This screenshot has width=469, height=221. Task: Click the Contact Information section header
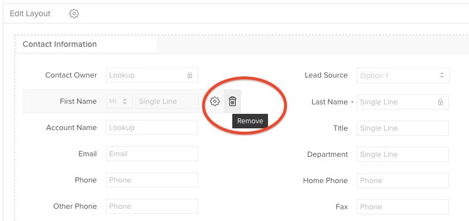coord(60,44)
